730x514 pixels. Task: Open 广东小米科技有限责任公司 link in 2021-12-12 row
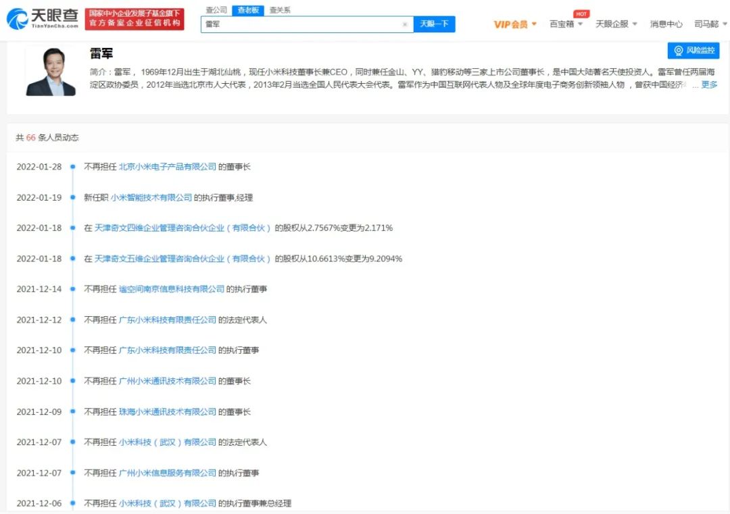coord(168,319)
